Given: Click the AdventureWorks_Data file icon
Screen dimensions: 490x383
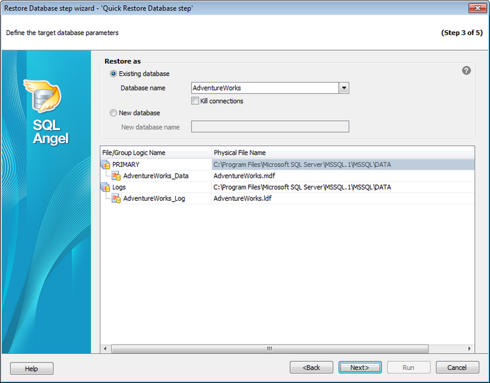Looking at the screenshot, I should [117, 176].
